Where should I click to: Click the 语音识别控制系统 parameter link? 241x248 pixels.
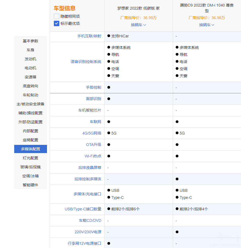[86, 62]
